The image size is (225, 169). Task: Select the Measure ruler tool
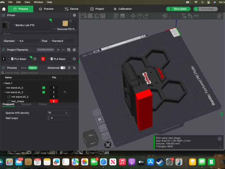(196, 16)
